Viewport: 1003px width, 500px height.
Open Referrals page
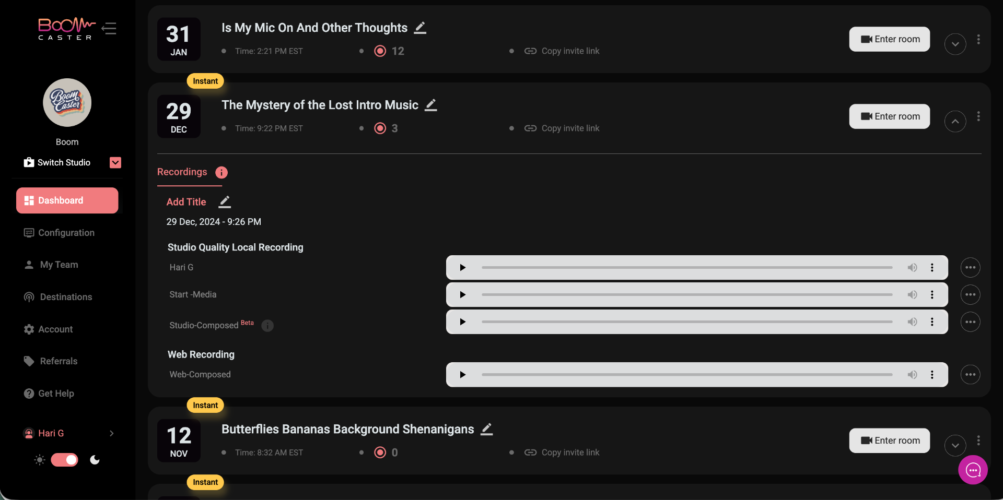[x=51, y=361]
